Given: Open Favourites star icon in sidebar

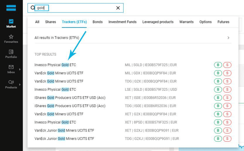Looking at the screenshot, I should [x=11, y=37].
